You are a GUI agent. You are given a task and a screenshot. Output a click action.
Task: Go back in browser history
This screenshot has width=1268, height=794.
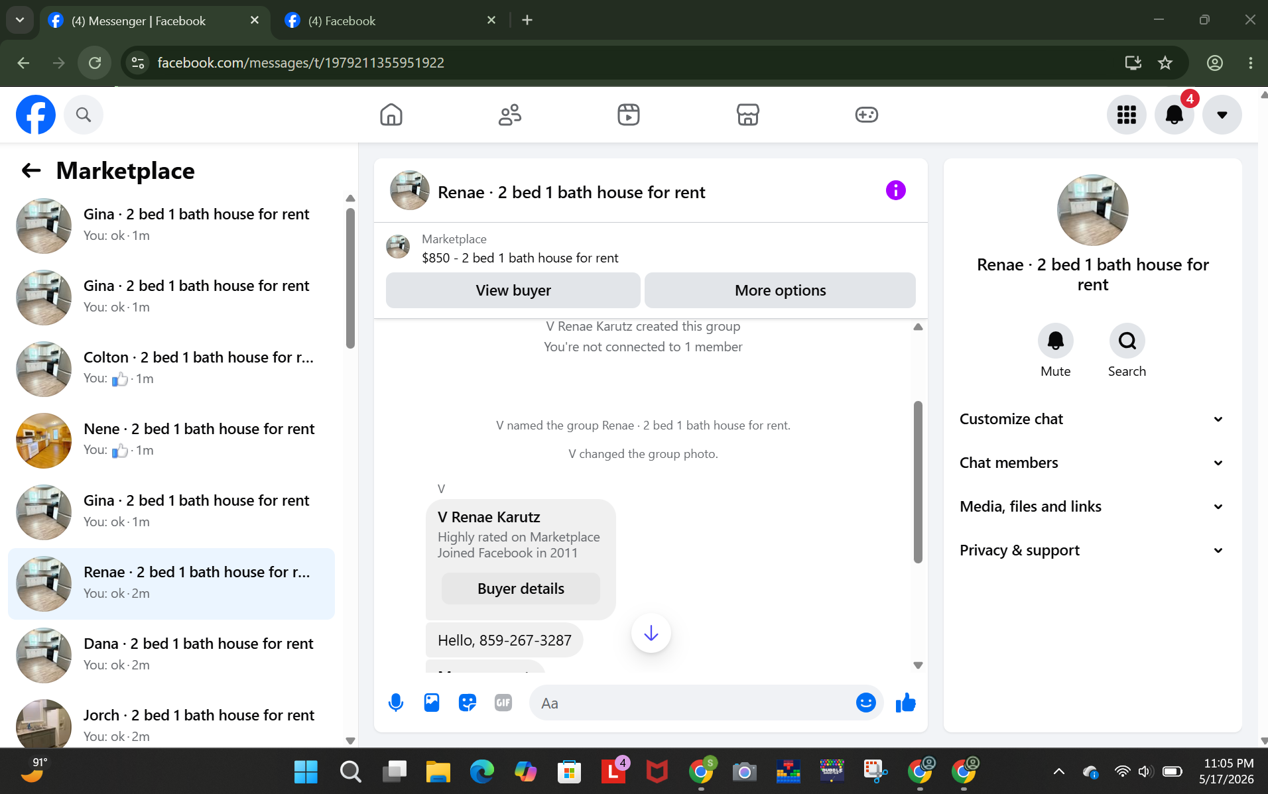coord(23,63)
